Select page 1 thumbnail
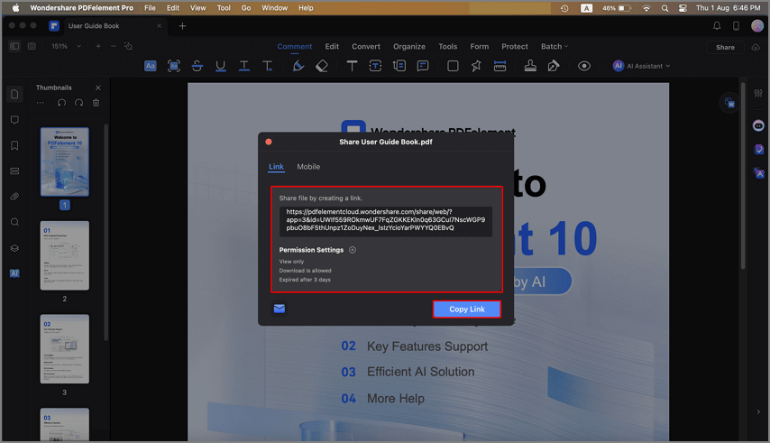 coord(64,162)
